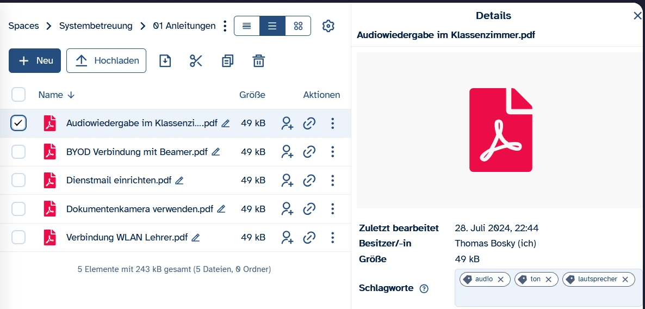Switch to the condensed list view

coord(247,26)
